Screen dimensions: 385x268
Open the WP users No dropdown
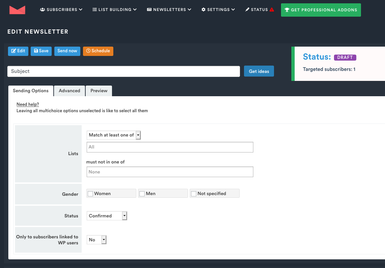96,240
